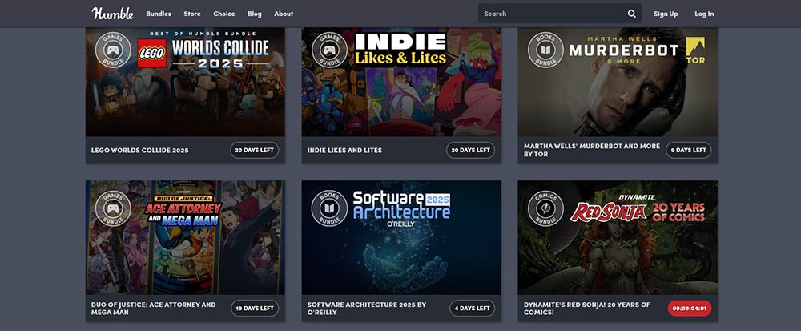This screenshot has width=801, height=331.
Task: Open the Store menu item
Action: click(x=192, y=14)
